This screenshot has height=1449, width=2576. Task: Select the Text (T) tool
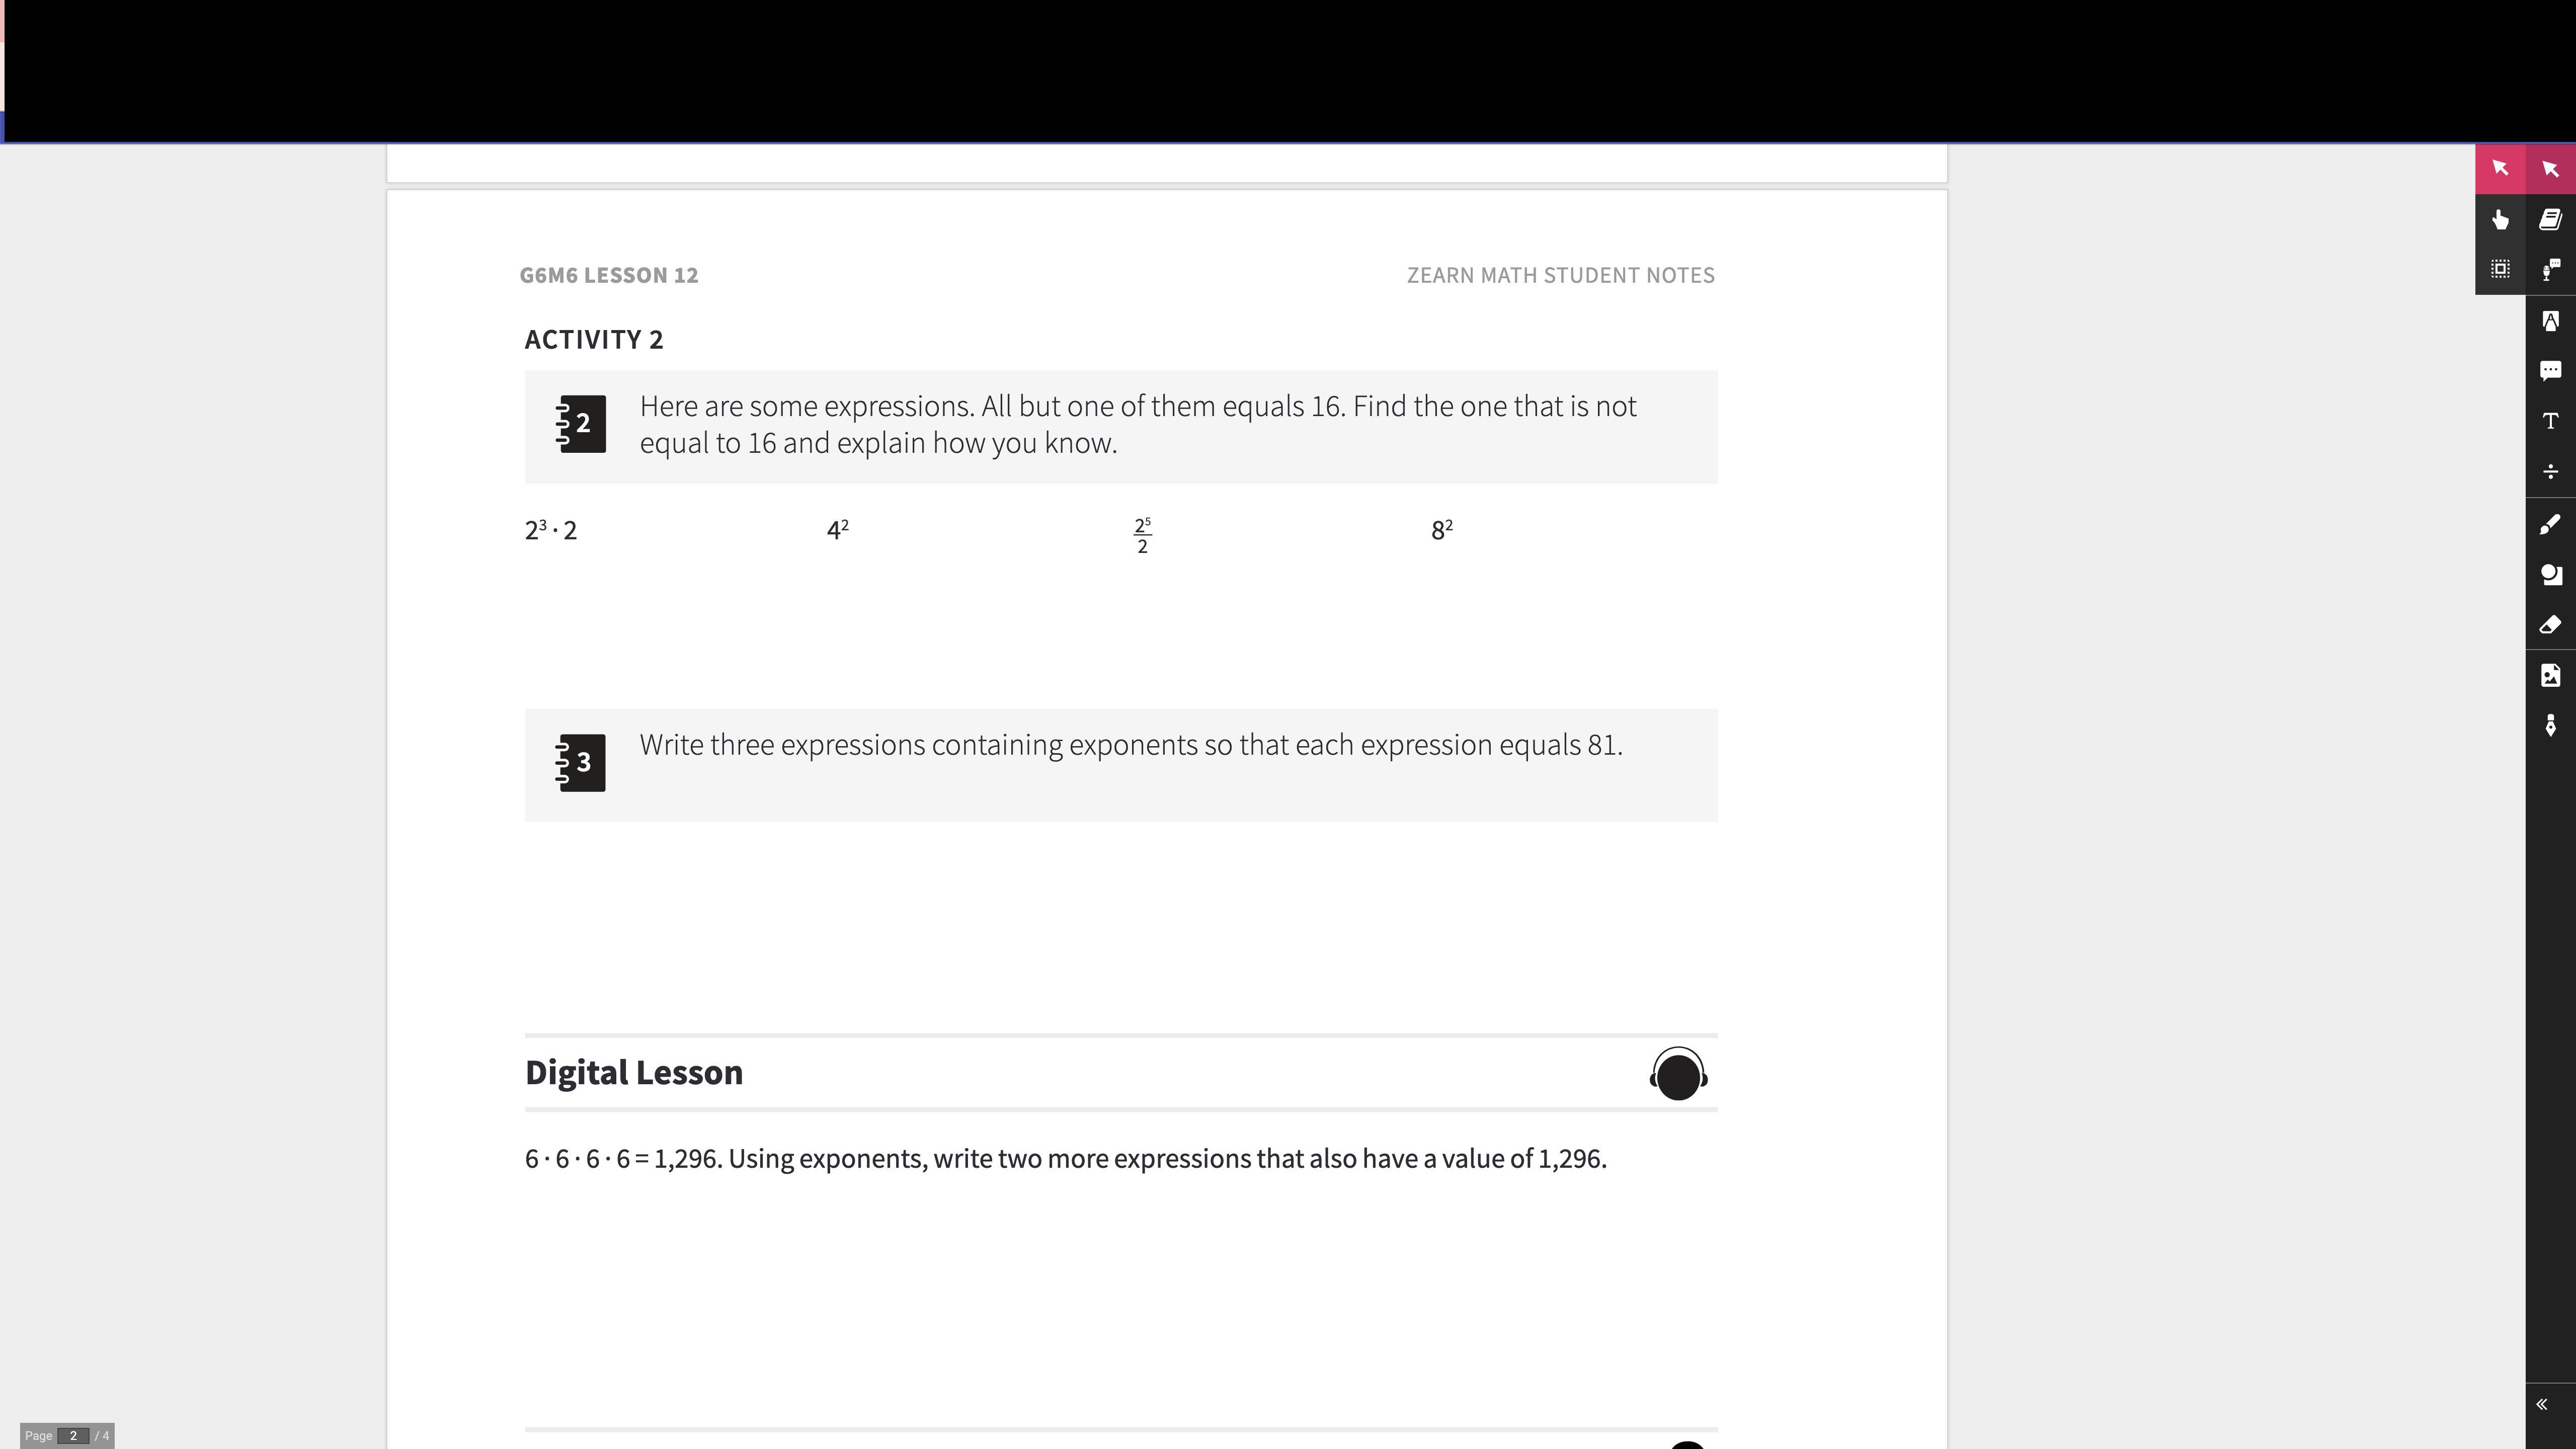click(2551, 421)
